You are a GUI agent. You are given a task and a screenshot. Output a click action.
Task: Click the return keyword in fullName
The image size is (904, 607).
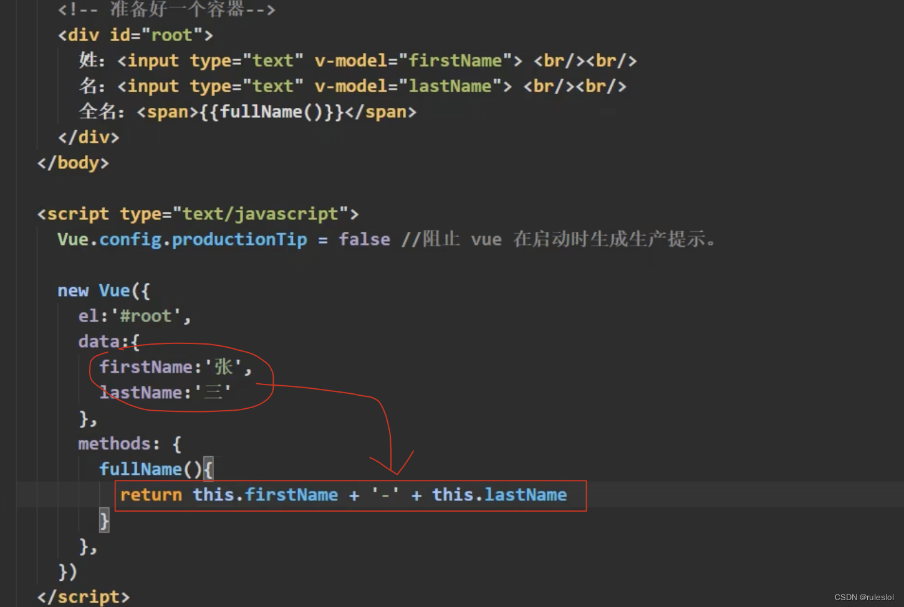pos(151,495)
